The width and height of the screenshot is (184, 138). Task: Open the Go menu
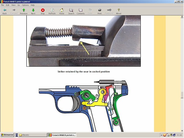pos(19,5)
